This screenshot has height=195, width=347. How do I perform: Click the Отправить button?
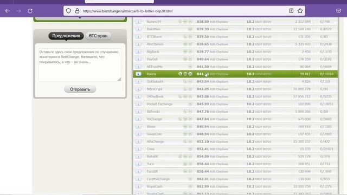tap(80, 89)
